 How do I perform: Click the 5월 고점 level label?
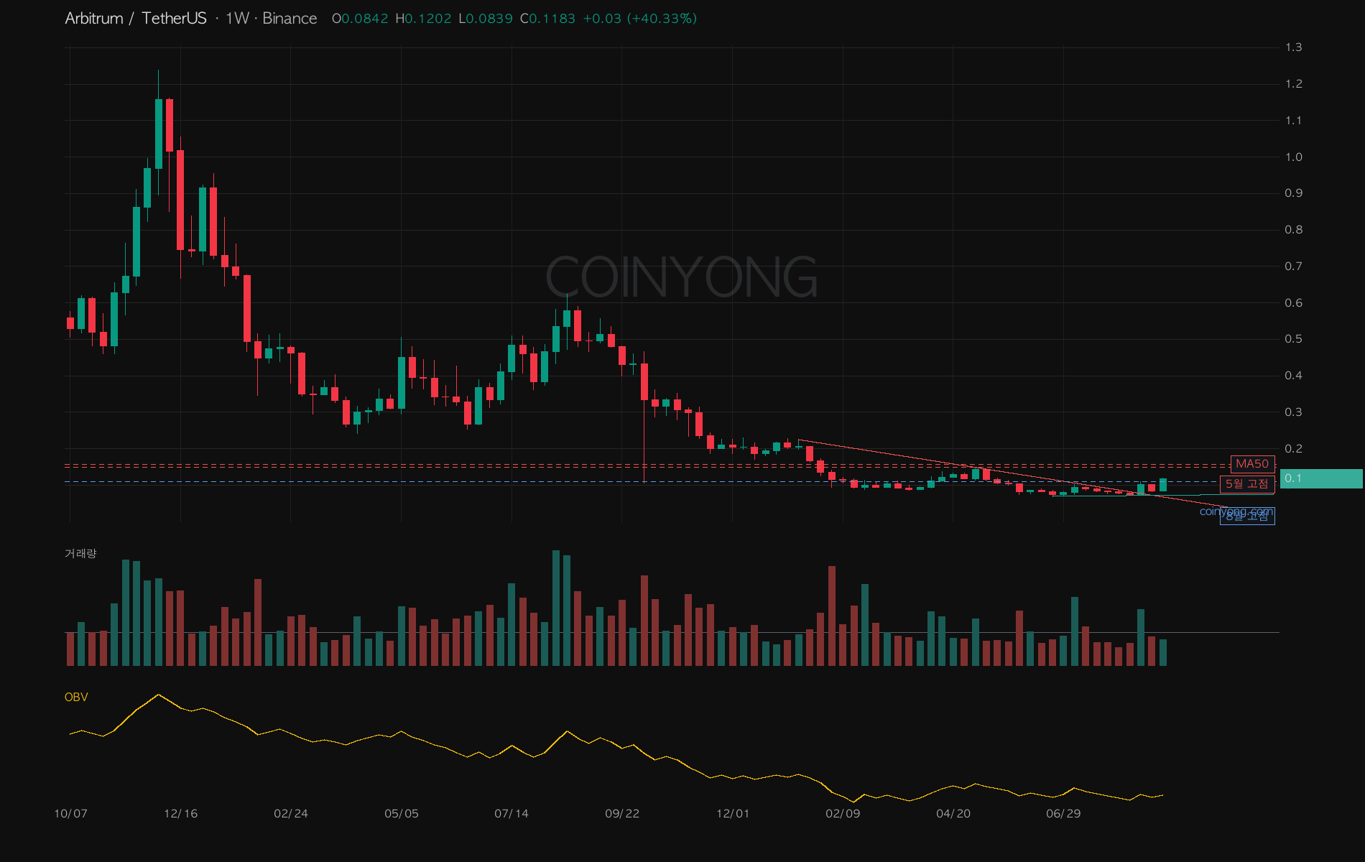coord(1246,484)
